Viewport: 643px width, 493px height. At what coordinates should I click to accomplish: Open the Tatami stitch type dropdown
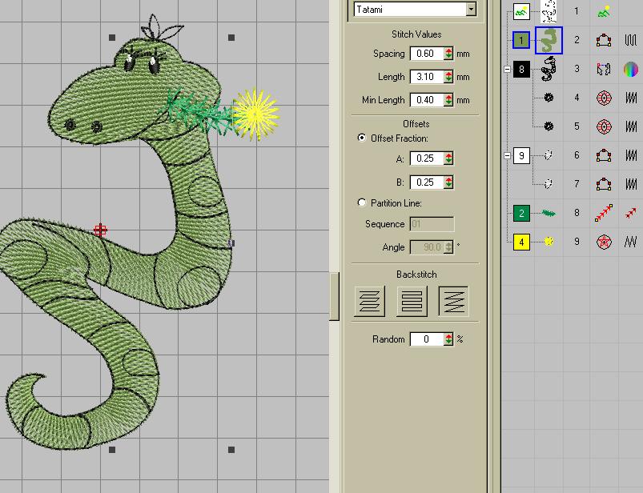(471, 10)
